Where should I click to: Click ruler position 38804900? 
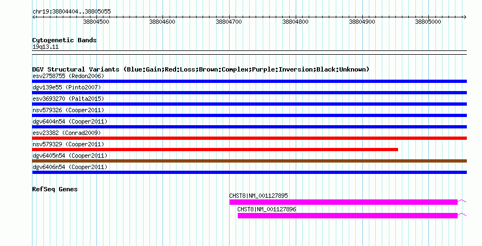click(x=362, y=22)
